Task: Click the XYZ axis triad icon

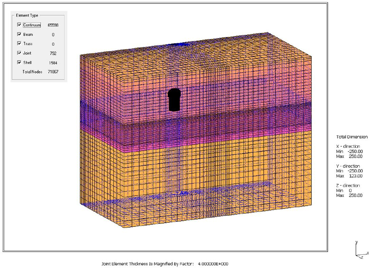Action: tap(360, 251)
